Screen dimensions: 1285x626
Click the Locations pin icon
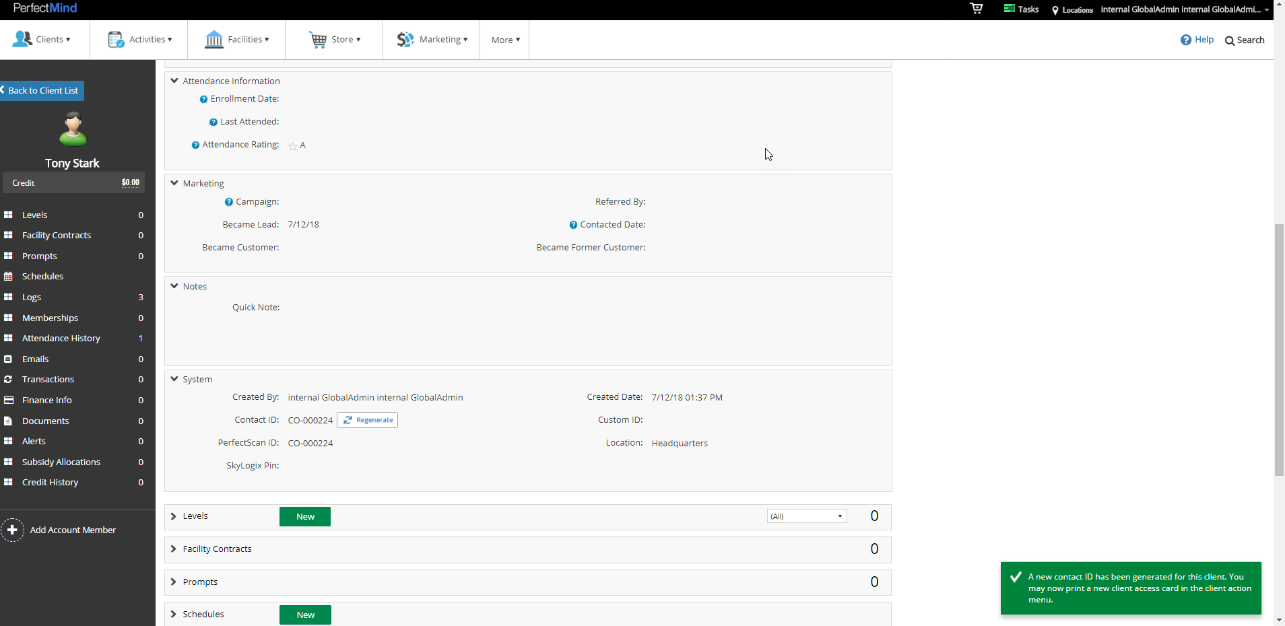point(1055,10)
